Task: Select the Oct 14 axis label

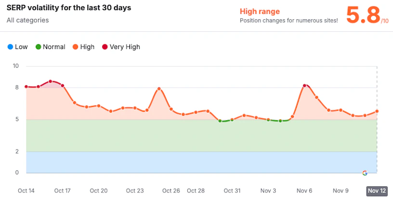Action: point(26,191)
